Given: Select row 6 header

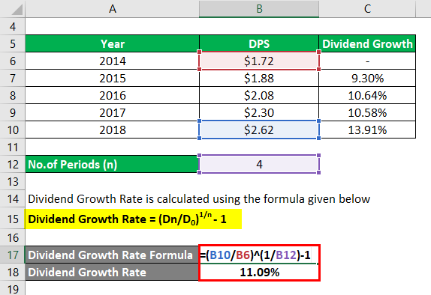Looking at the screenshot, I should point(12,61).
